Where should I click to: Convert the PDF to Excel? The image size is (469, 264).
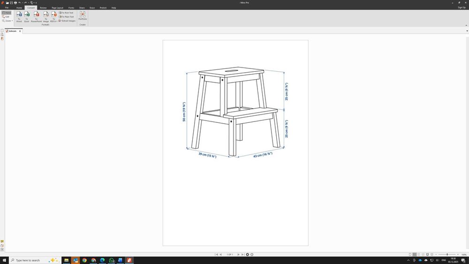[27, 17]
